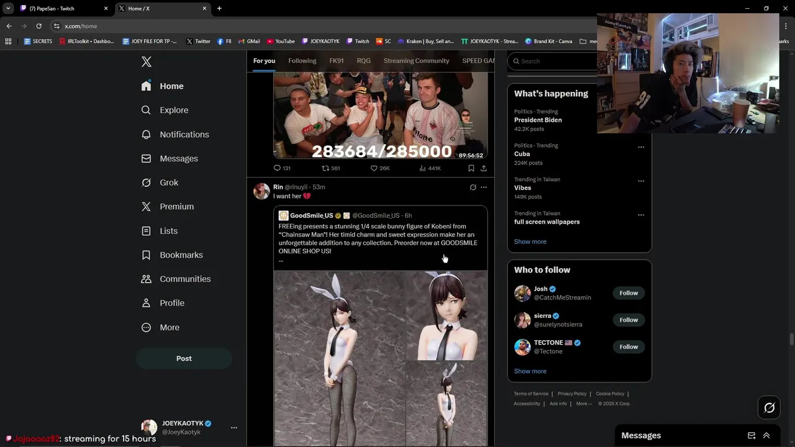Switch to FK91 tab
This screenshot has width=795, height=447.
click(337, 61)
